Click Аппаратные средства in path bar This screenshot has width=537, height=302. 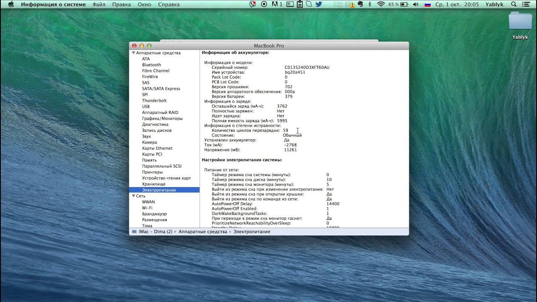tap(203, 232)
